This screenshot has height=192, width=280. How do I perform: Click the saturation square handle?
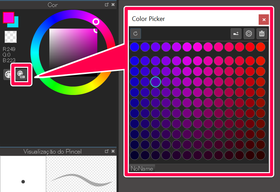[96, 30]
